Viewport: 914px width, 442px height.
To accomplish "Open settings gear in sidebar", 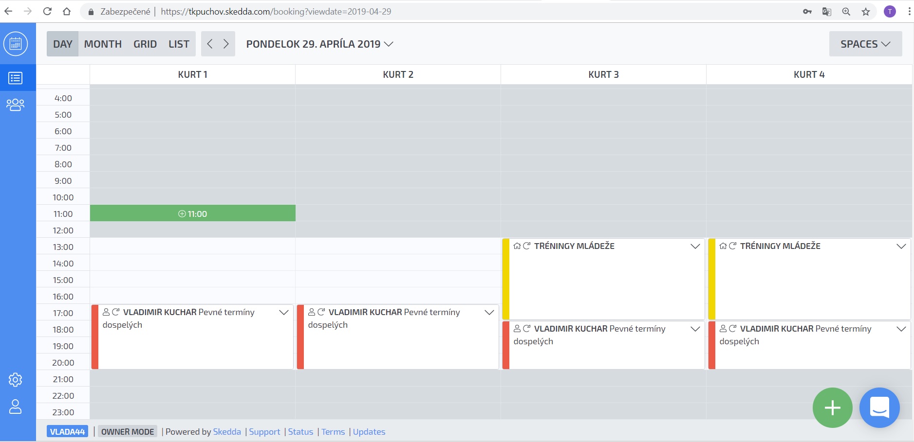I will tap(16, 380).
